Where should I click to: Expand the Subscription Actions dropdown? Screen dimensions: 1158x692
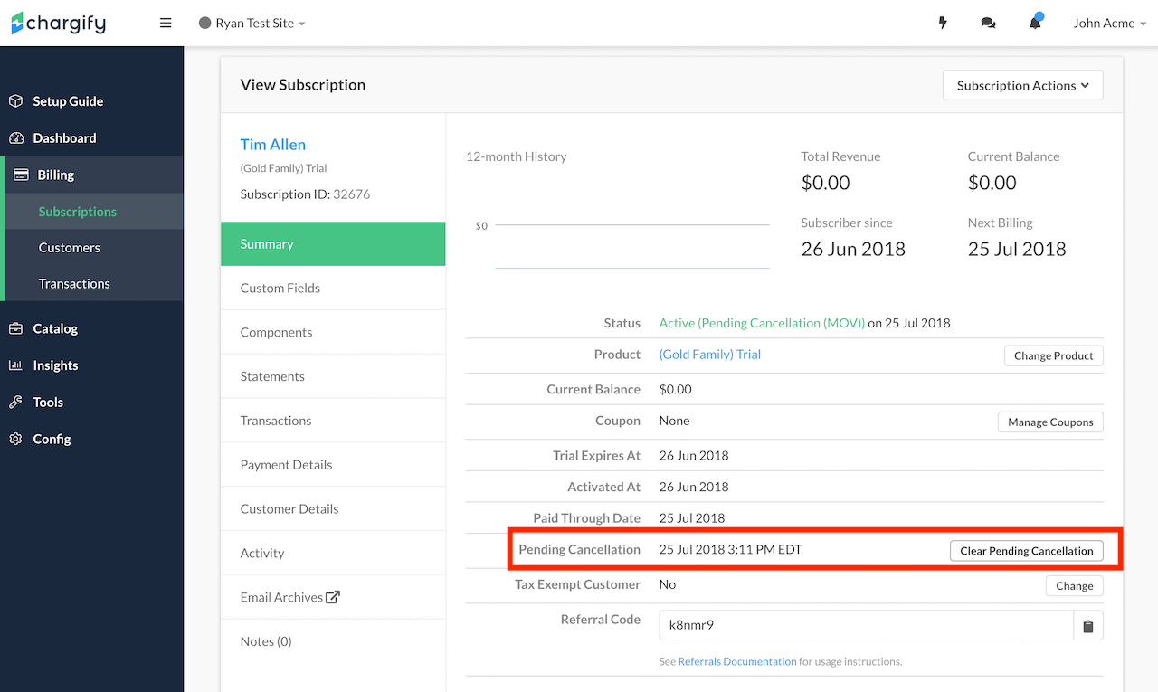[x=1023, y=85]
